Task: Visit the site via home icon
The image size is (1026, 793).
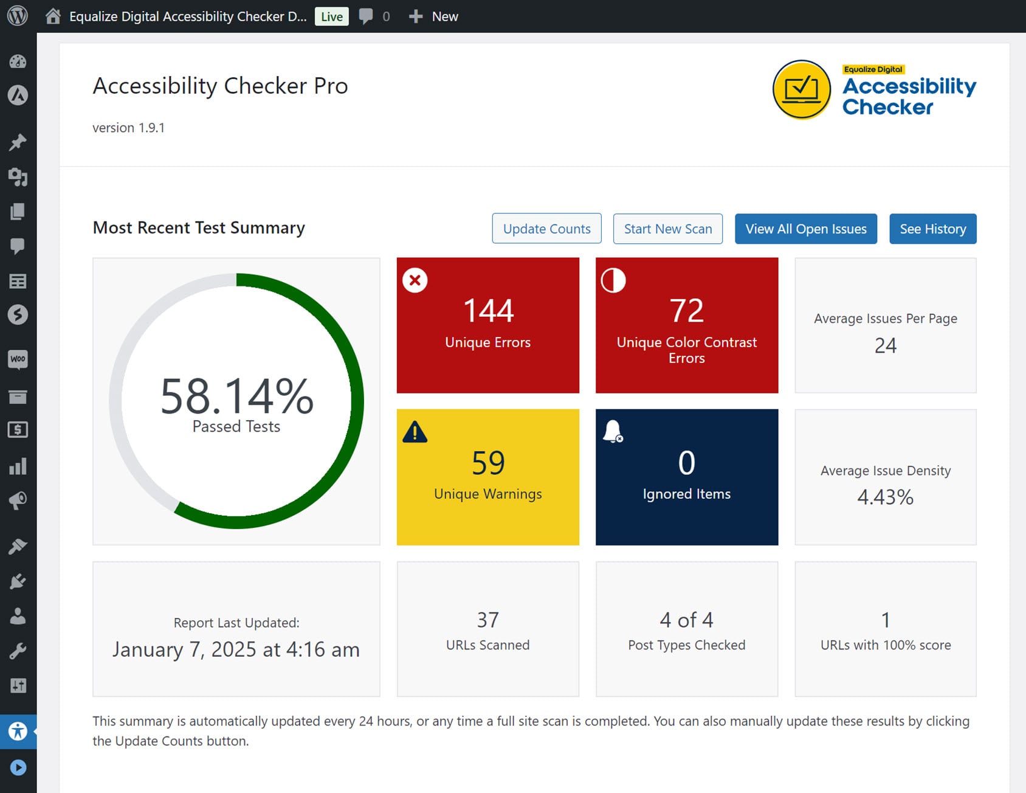Action: pos(53,16)
